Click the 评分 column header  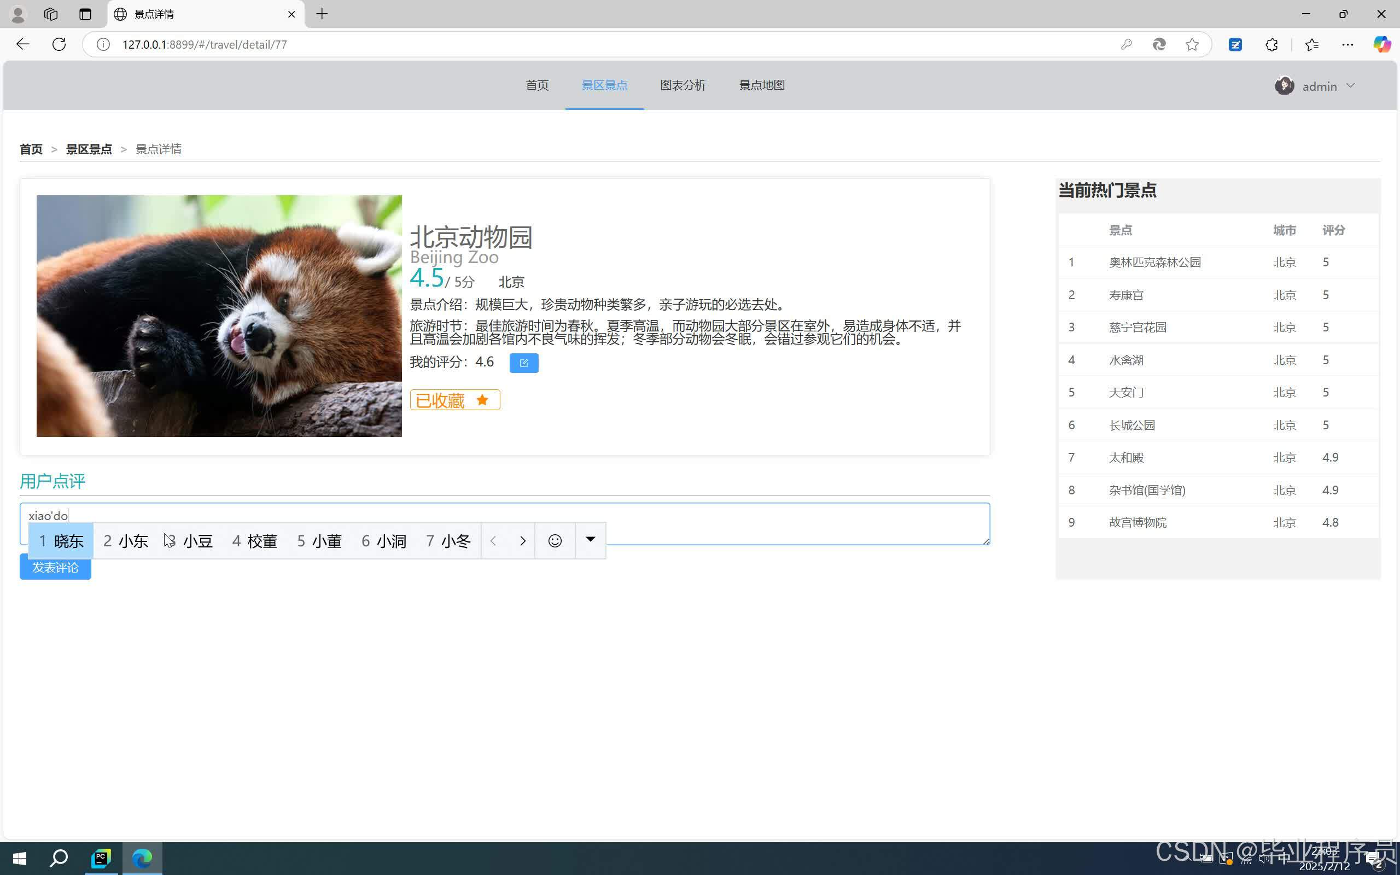[x=1333, y=230]
